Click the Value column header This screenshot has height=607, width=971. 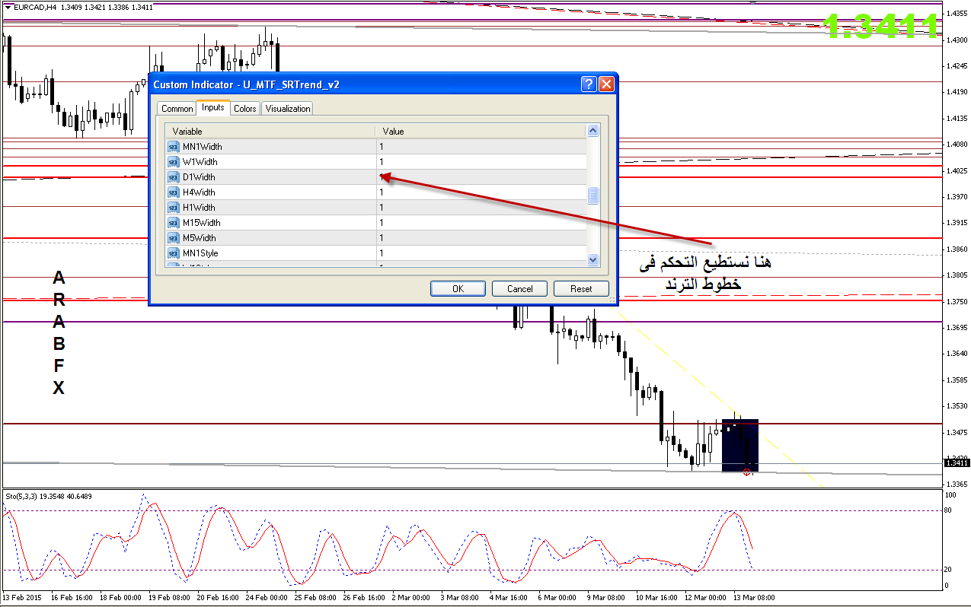[x=482, y=131]
